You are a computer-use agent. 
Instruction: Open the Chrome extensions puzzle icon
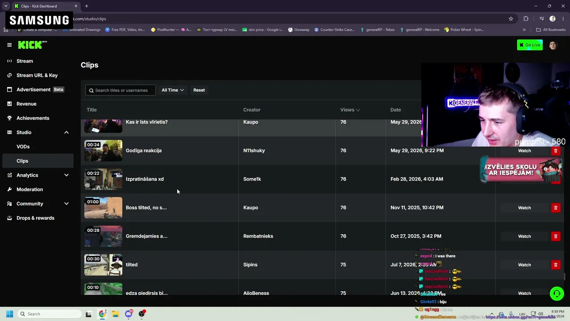[x=526, y=19]
